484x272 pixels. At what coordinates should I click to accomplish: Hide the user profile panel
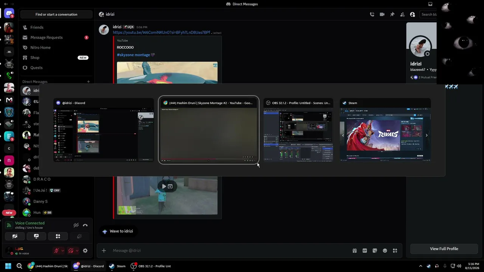[413, 14]
